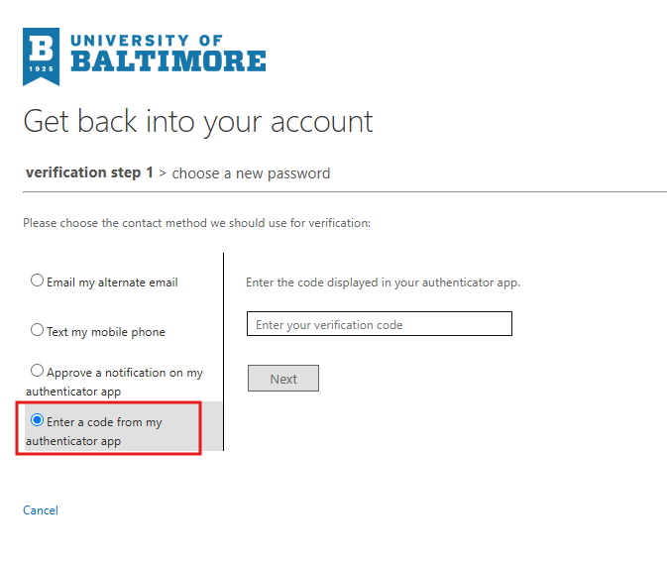Click the Cancel link
This screenshot has width=667, height=562.
click(x=41, y=510)
